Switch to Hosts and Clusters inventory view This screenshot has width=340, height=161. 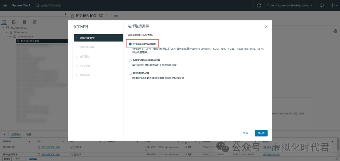click(x=4, y=22)
